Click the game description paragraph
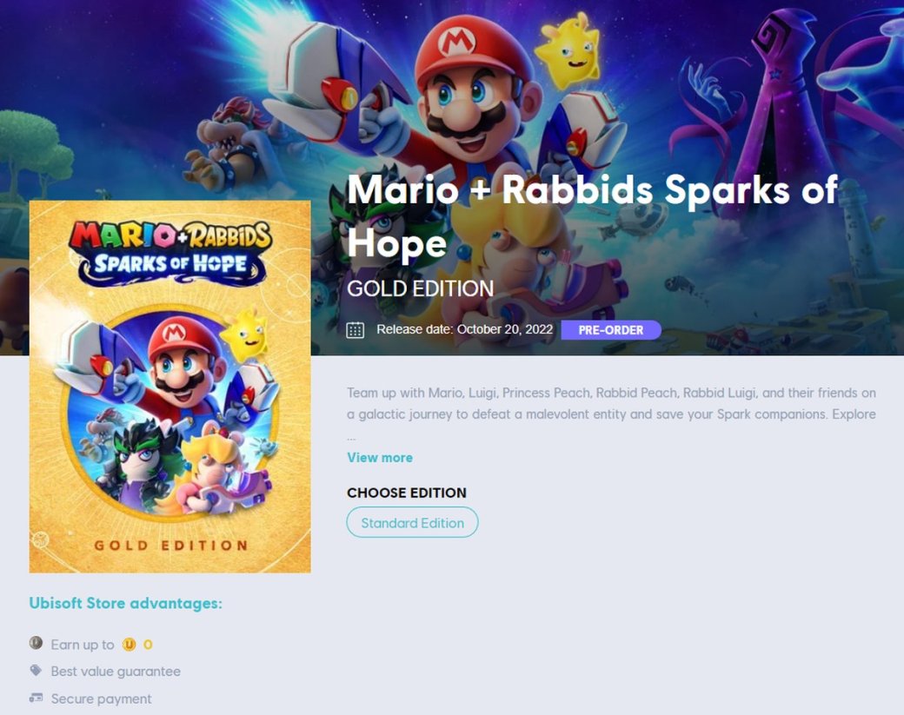Screen dimensions: 904x715 [x=611, y=404]
